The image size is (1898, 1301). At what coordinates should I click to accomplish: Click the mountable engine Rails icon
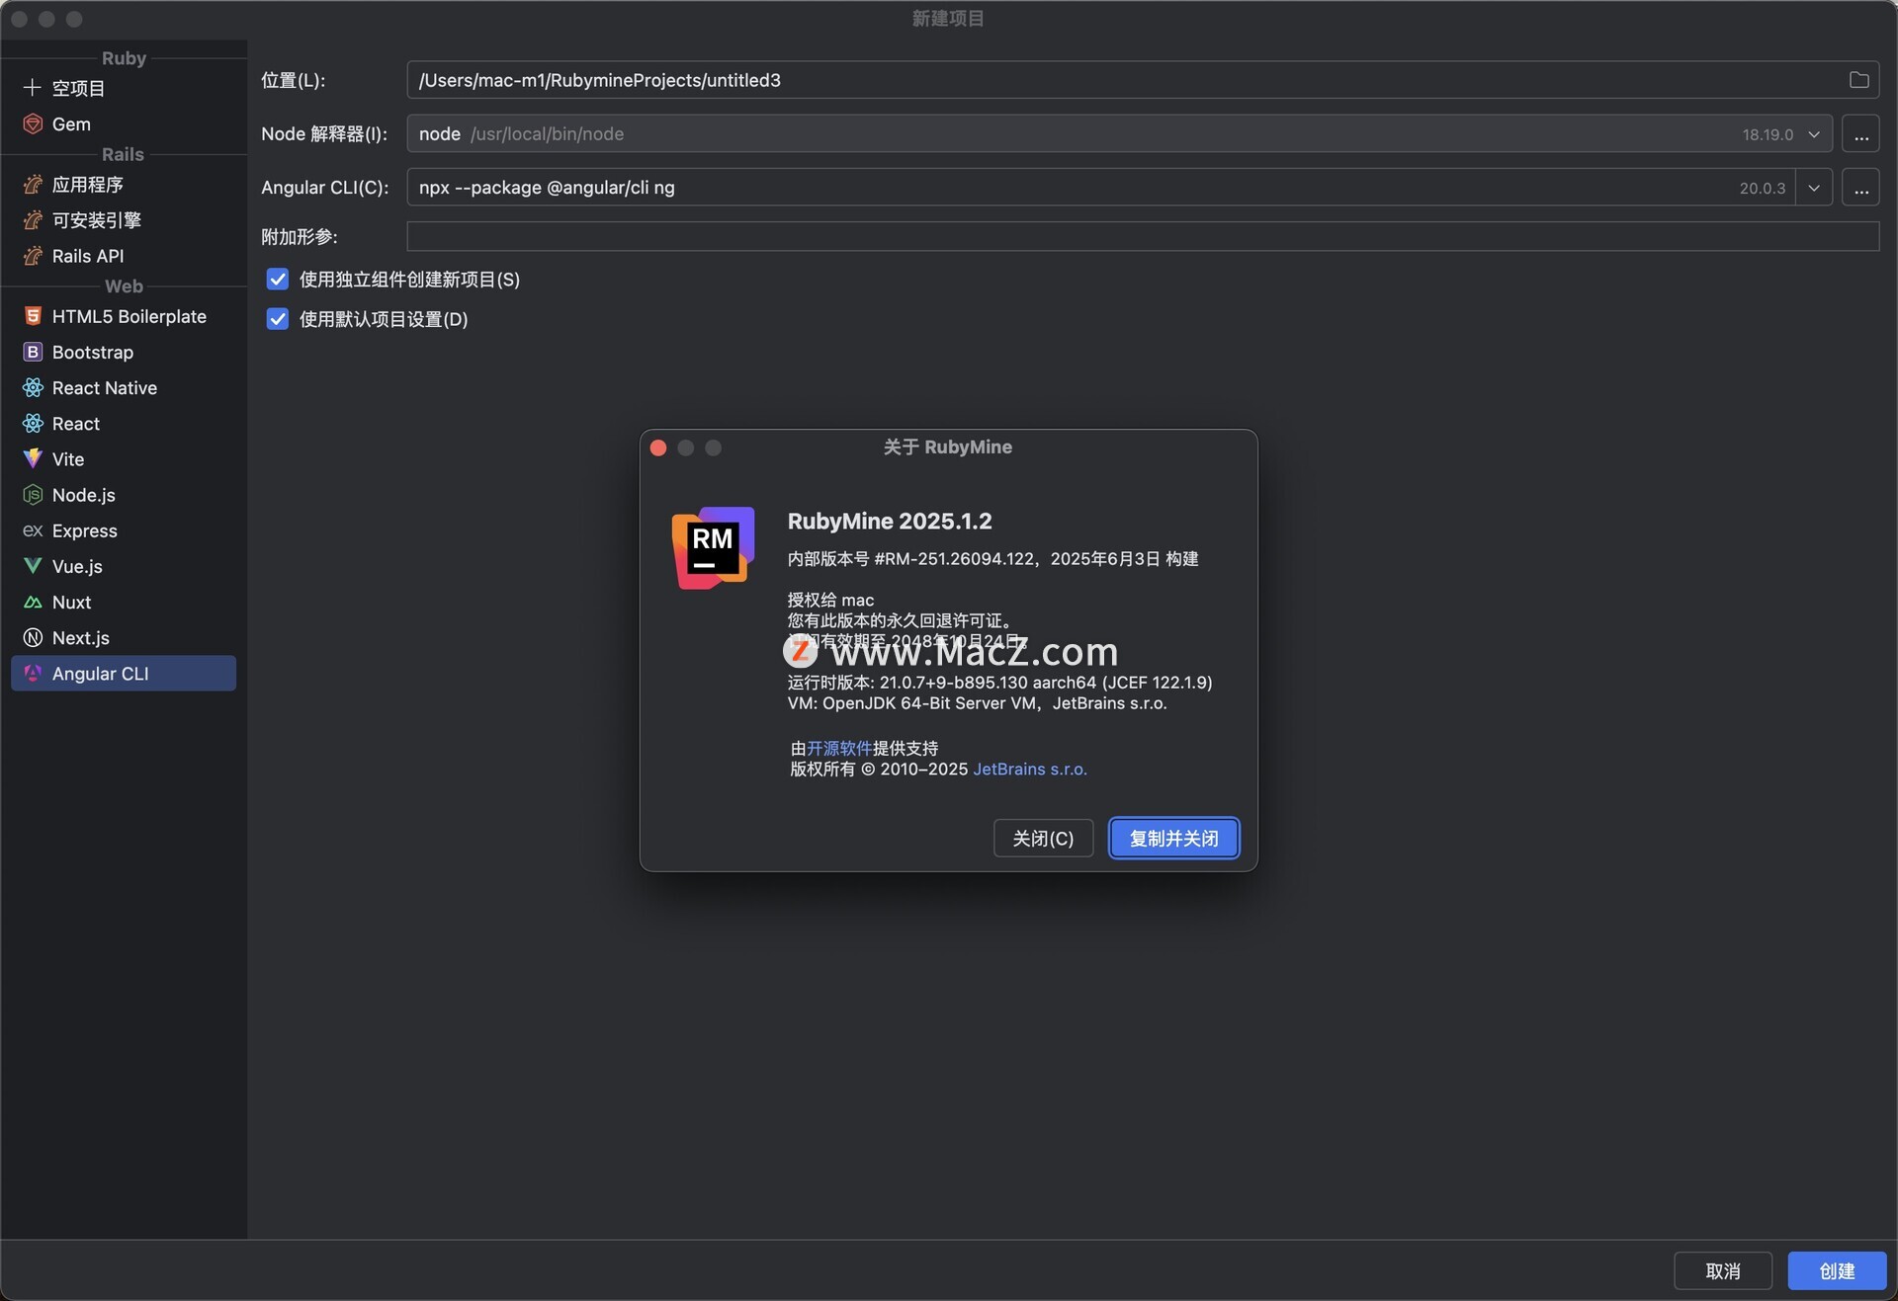click(x=33, y=220)
